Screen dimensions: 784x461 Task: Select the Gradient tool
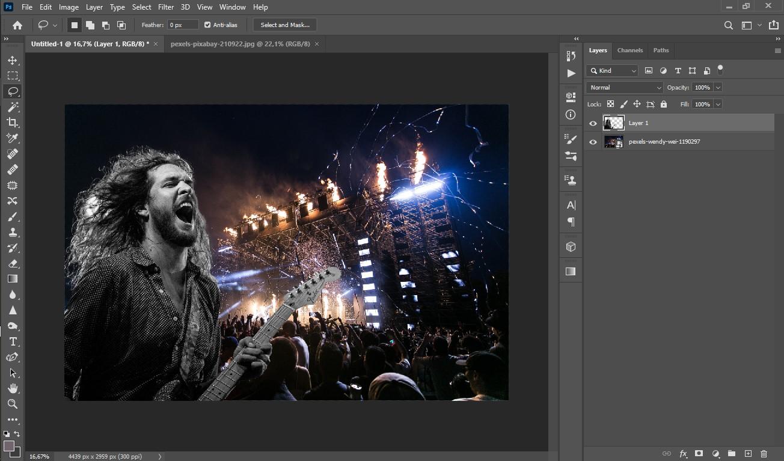(12, 279)
